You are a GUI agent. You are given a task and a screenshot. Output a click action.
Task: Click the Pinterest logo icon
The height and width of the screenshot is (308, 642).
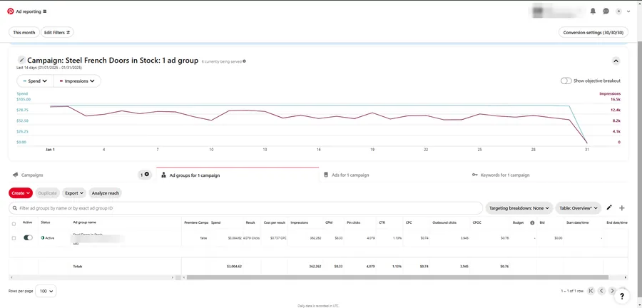[x=10, y=11]
